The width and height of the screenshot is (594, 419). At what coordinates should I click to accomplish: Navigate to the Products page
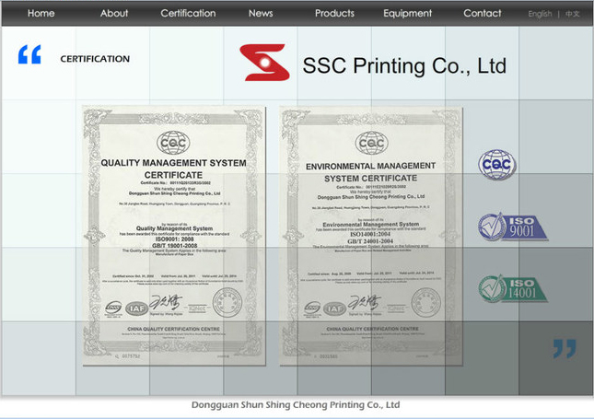334,13
